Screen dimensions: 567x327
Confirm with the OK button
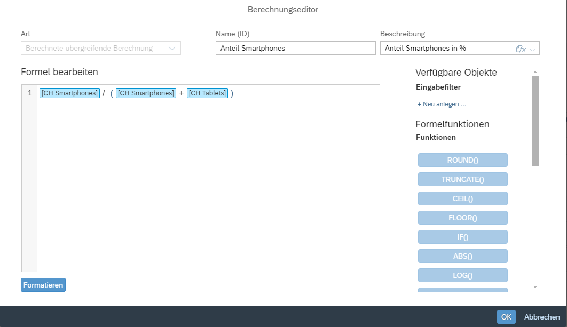tap(506, 317)
